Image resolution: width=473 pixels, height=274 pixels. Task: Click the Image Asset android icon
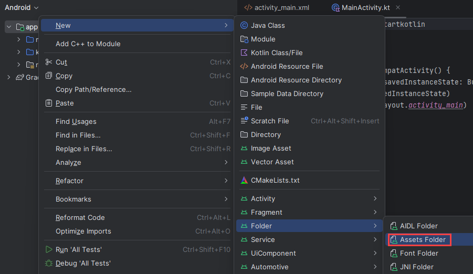pyautogui.click(x=244, y=148)
